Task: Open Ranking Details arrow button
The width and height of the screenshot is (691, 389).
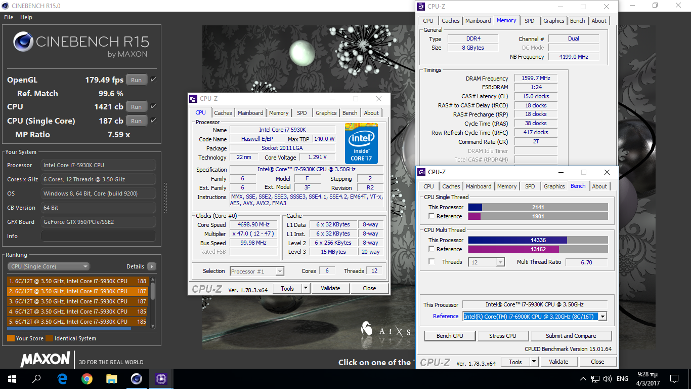Action: click(x=152, y=266)
